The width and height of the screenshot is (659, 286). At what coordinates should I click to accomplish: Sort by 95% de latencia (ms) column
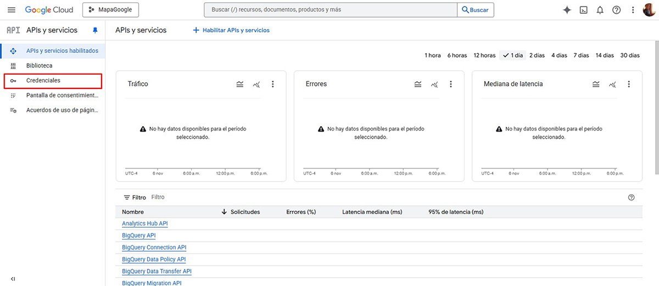click(456, 212)
